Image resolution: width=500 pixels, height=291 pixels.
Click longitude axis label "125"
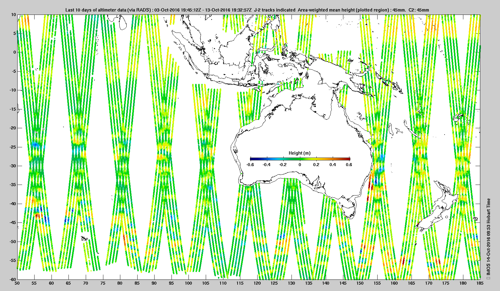274,283
